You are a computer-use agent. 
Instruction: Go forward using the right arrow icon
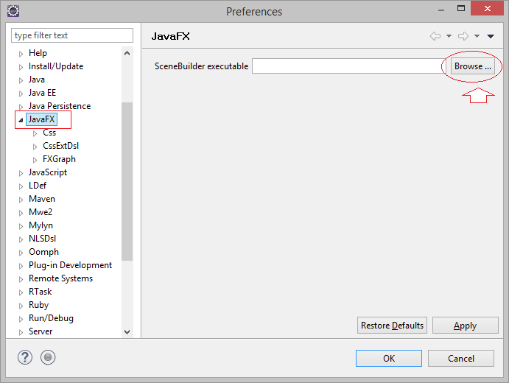(463, 36)
